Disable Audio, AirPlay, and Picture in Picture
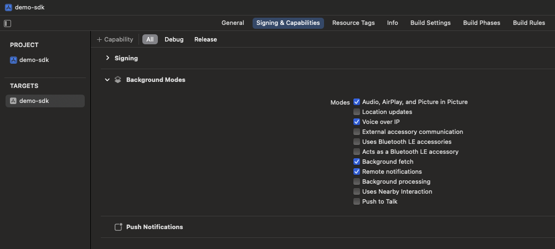This screenshot has height=249, width=555. [357, 102]
